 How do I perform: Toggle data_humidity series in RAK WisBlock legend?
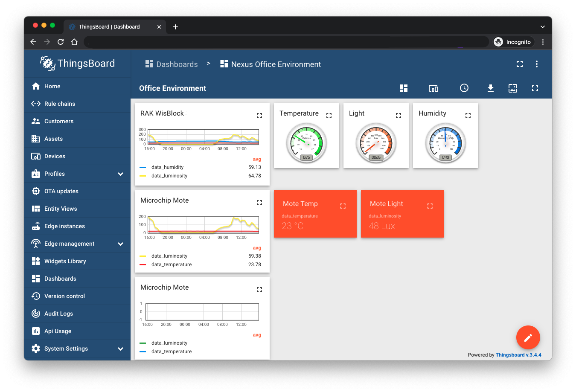[x=167, y=167]
